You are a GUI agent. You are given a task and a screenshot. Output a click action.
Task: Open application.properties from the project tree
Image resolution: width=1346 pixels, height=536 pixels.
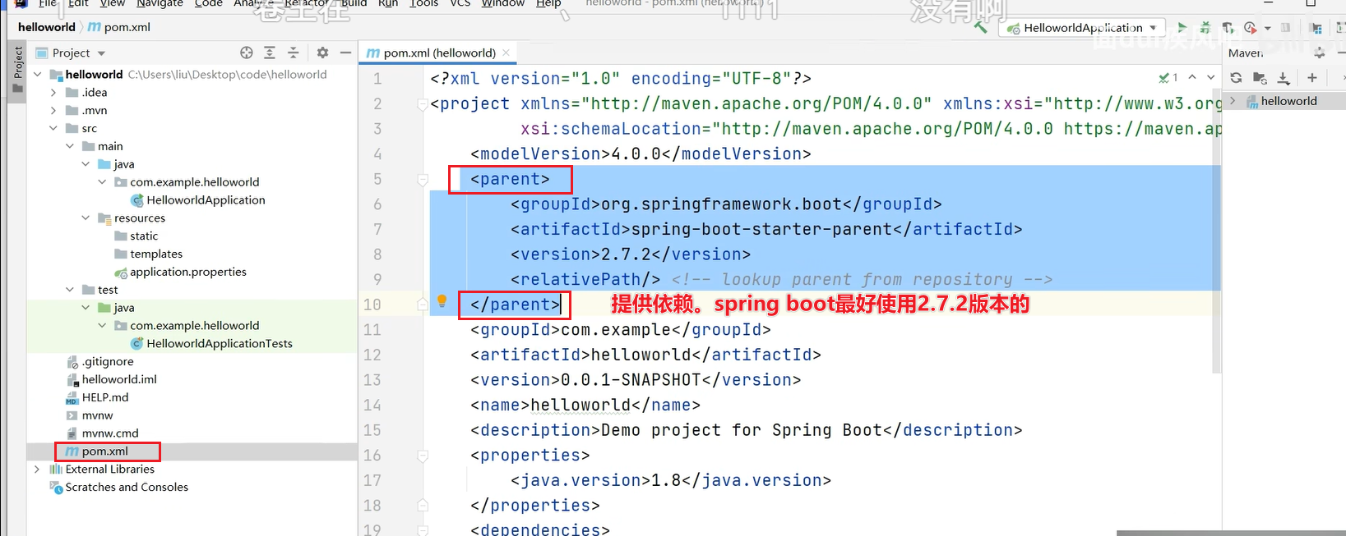187,272
